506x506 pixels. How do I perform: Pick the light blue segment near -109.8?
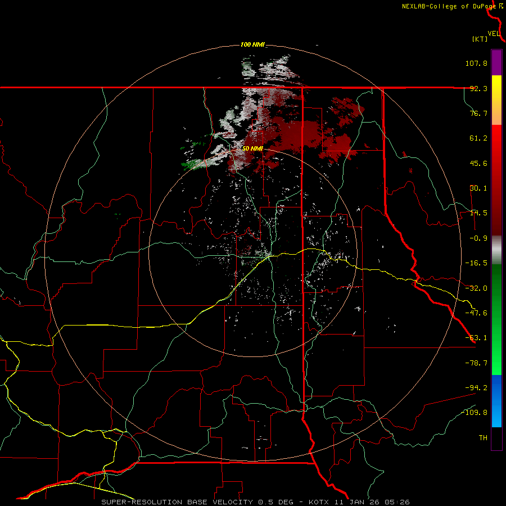click(x=496, y=414)
